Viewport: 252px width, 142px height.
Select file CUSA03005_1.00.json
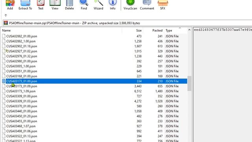click(x=21, y=66)
